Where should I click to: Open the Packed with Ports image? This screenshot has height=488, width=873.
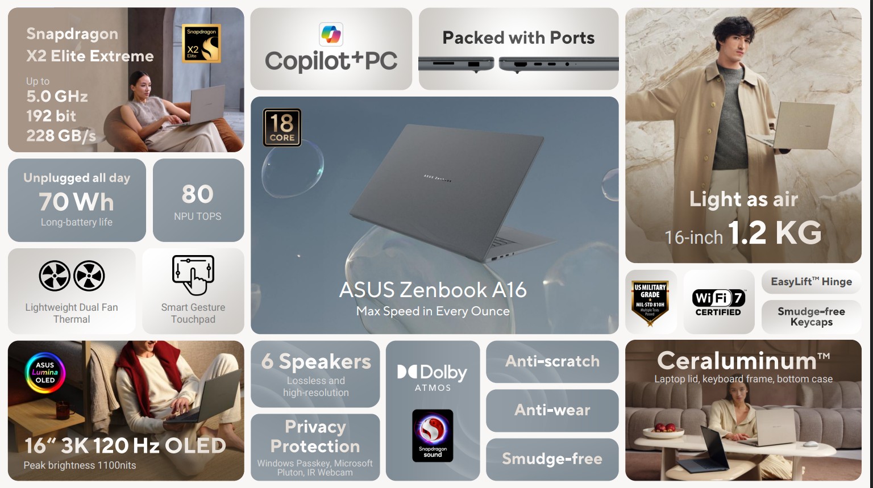(518, 49)
